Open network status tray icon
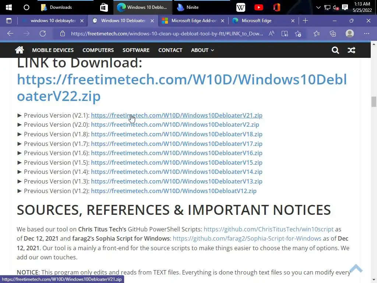Screen dimensions: 377x283 (x=327, y=7)
